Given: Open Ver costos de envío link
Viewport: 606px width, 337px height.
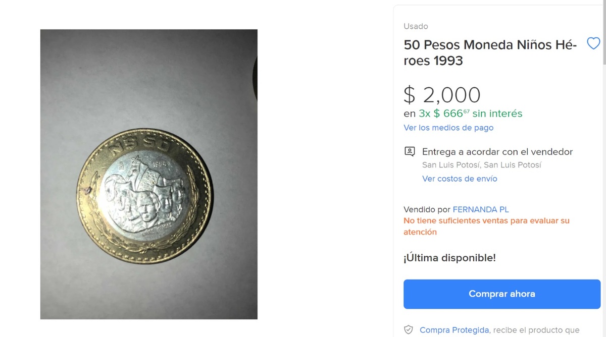Looking at the screenshot, I should click(460, 179).
